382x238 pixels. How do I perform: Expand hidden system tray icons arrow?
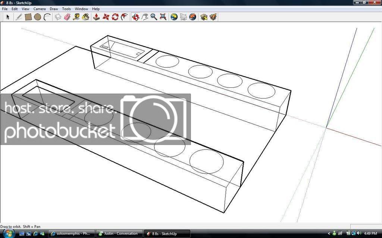click(329, 234)
